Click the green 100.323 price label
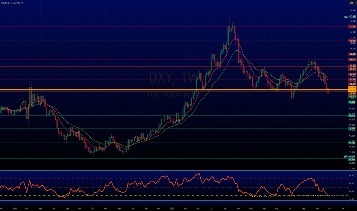 click(x=352, y=97)
